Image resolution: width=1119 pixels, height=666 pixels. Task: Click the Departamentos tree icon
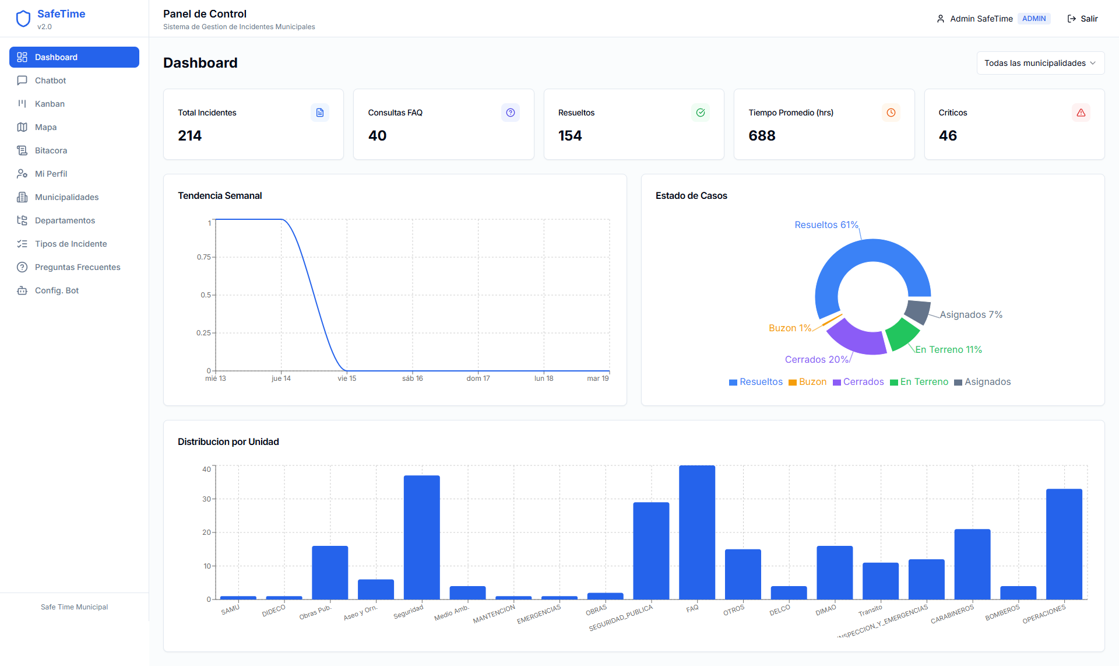coord(22,220)
